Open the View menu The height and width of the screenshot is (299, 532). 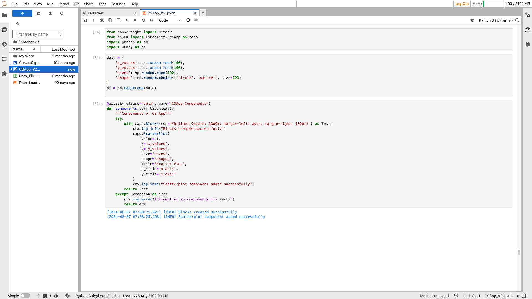tap(38, 4)
